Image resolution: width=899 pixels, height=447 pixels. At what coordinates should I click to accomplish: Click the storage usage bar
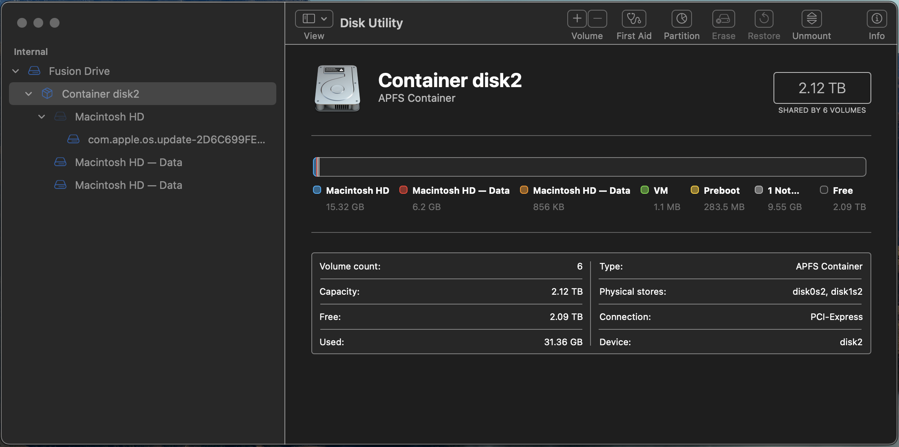[589, 167]
